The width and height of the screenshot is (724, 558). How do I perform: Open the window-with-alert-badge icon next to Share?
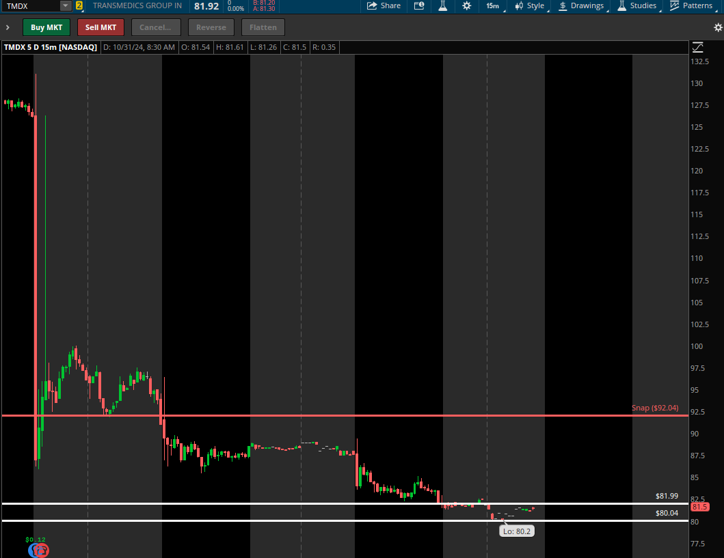[419, 5]
